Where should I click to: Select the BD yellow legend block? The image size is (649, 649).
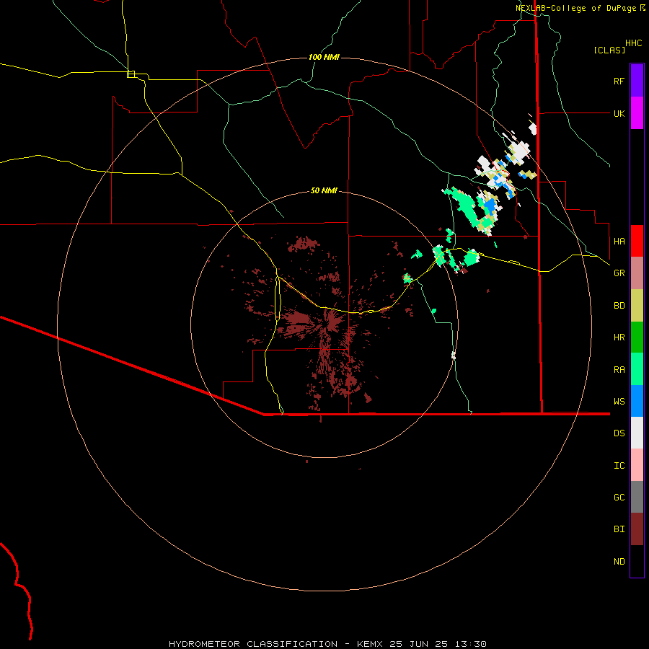tap(637, 306)
